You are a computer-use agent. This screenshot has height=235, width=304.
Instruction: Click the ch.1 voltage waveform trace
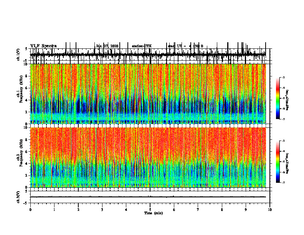click(148, 55)
